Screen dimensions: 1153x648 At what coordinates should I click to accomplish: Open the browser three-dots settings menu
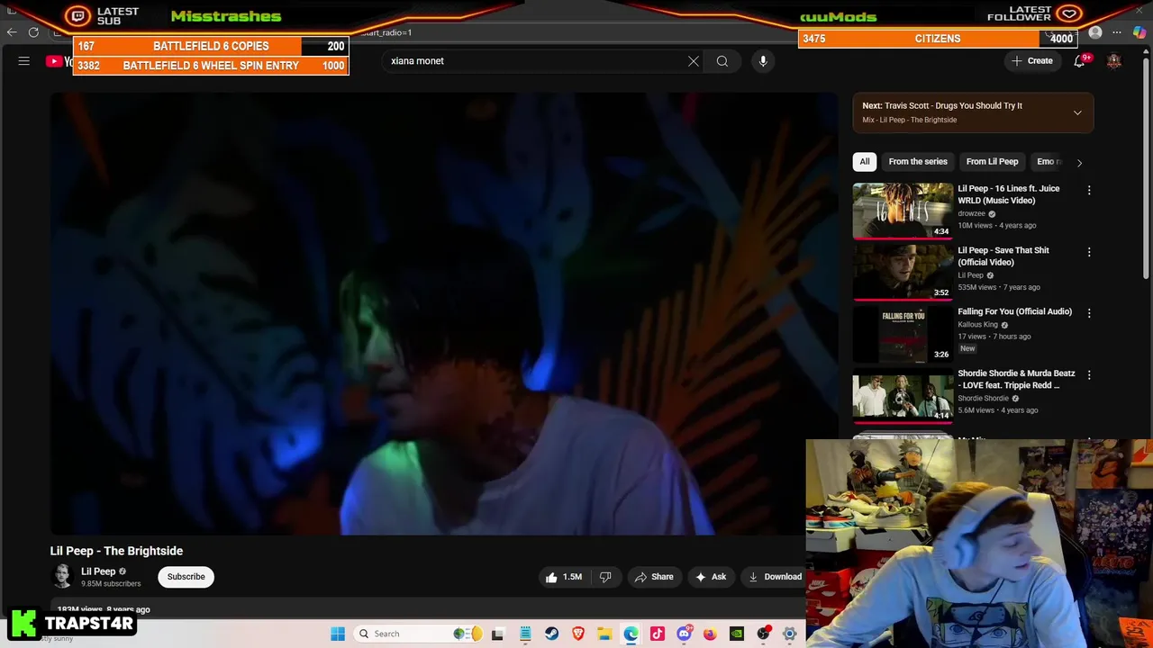(x=1117, y=32)
